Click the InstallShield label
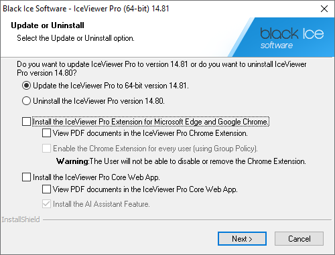 pos(21,220)
